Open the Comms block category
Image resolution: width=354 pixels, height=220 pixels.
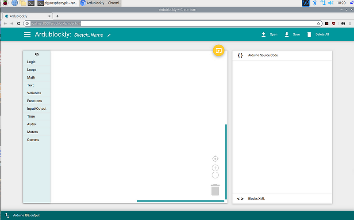pyautogui.click(x=37, y=140)
